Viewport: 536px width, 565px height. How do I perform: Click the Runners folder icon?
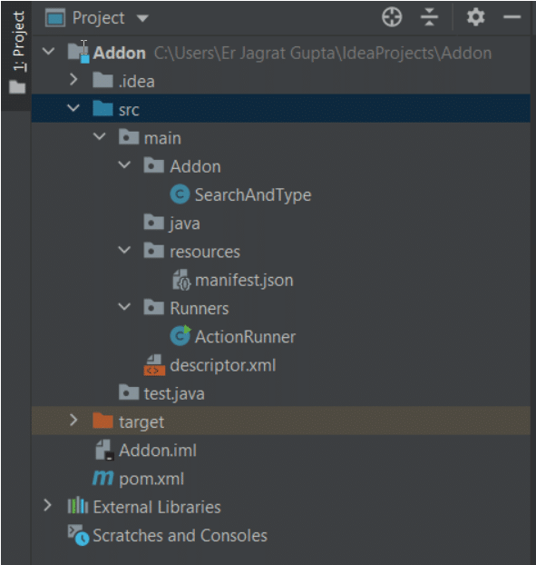[x=154, y=307]
